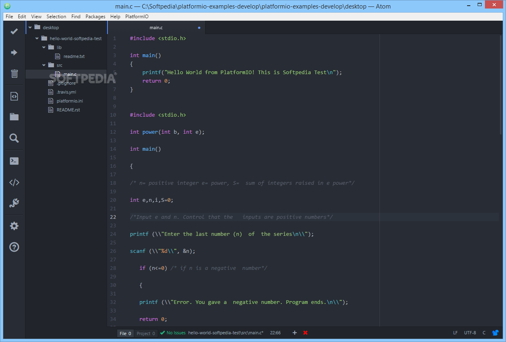The width and height of the screenshot is (506, 342).
Task: Click cursor position 22:66 in status bar
Action: 275,333
